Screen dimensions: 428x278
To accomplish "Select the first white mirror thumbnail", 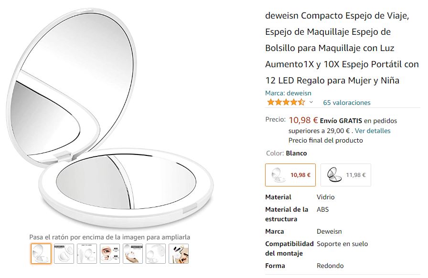I will click(41, 254).
